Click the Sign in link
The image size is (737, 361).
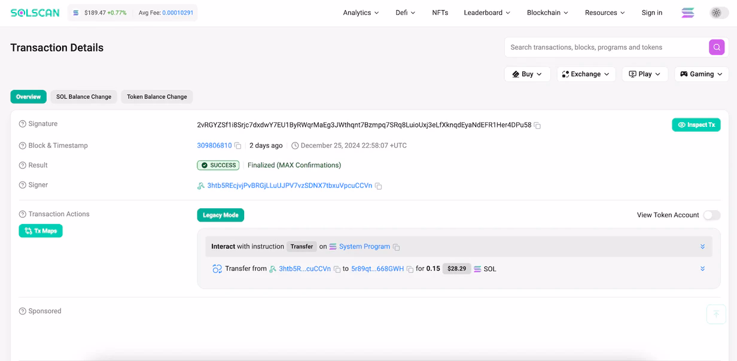(651, 13)
